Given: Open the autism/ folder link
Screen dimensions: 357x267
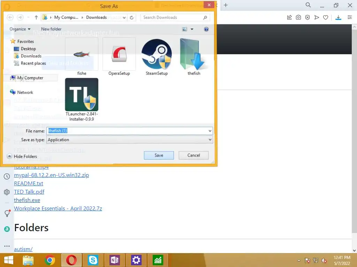Looking at the screenshot, I should (x=23, y=249).
